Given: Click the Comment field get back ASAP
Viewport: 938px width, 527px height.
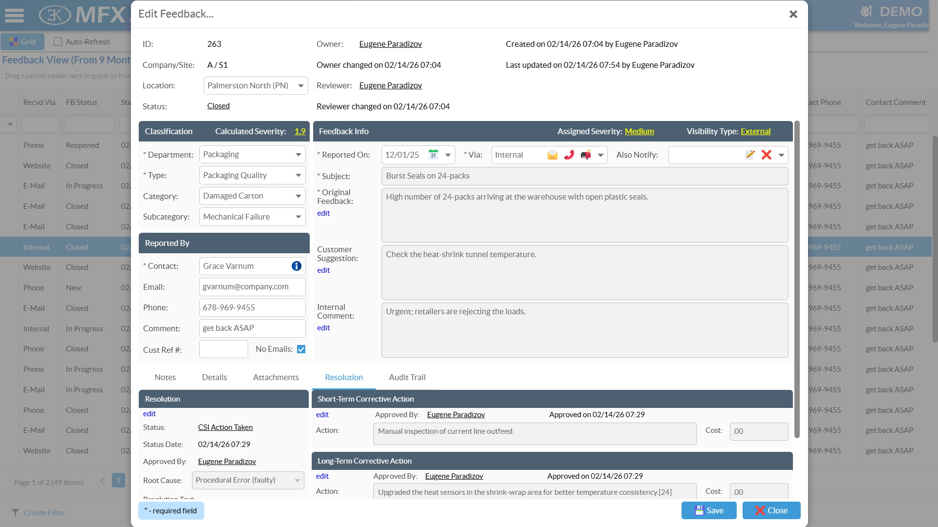Looking at the screenshot, I should point(253,328).
